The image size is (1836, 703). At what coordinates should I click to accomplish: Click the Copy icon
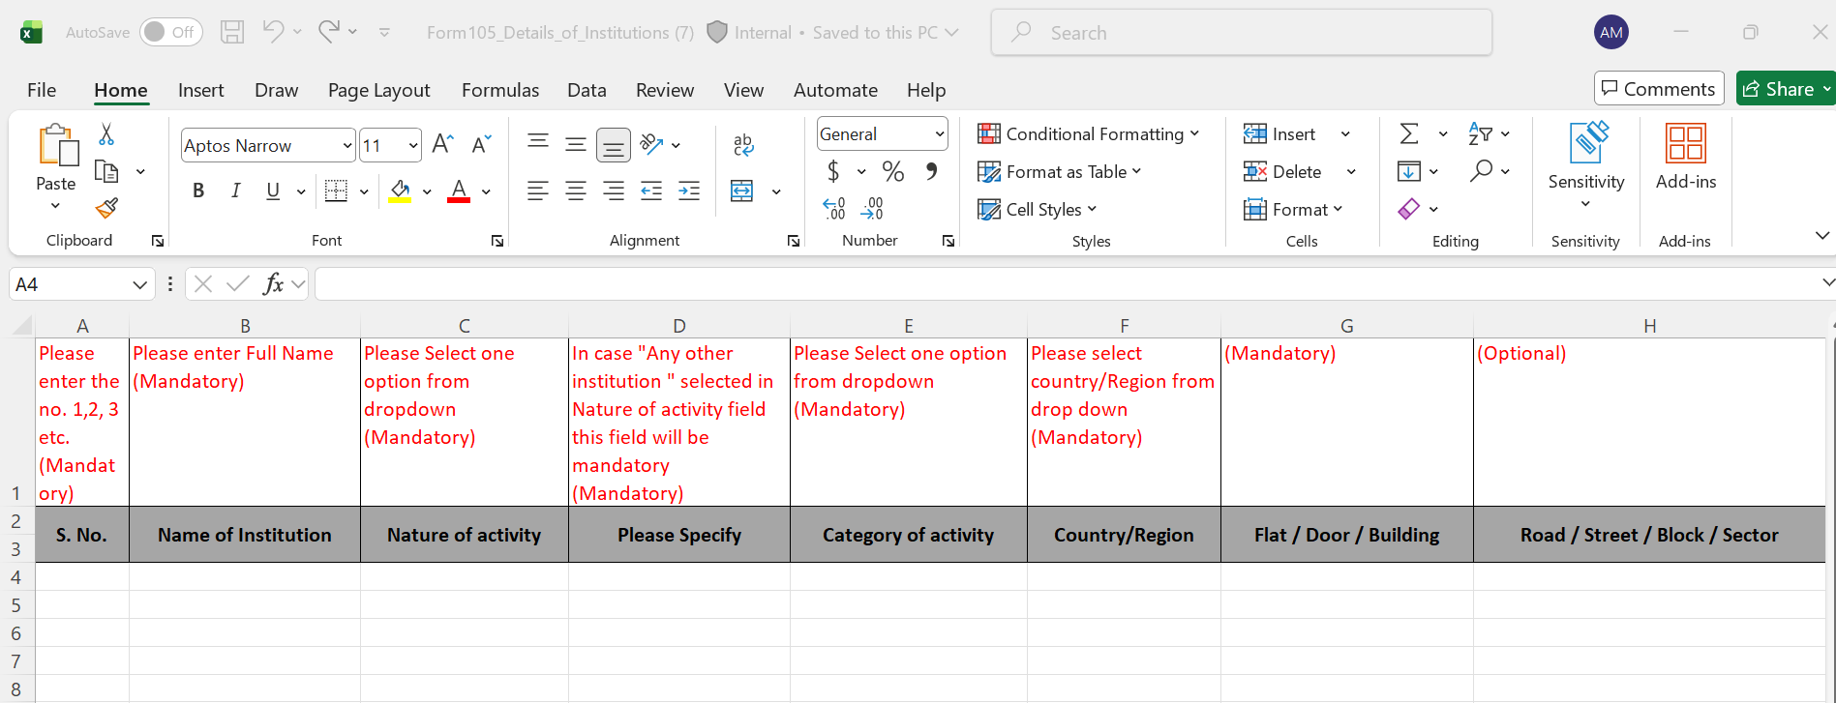click(x=106, y=171)
